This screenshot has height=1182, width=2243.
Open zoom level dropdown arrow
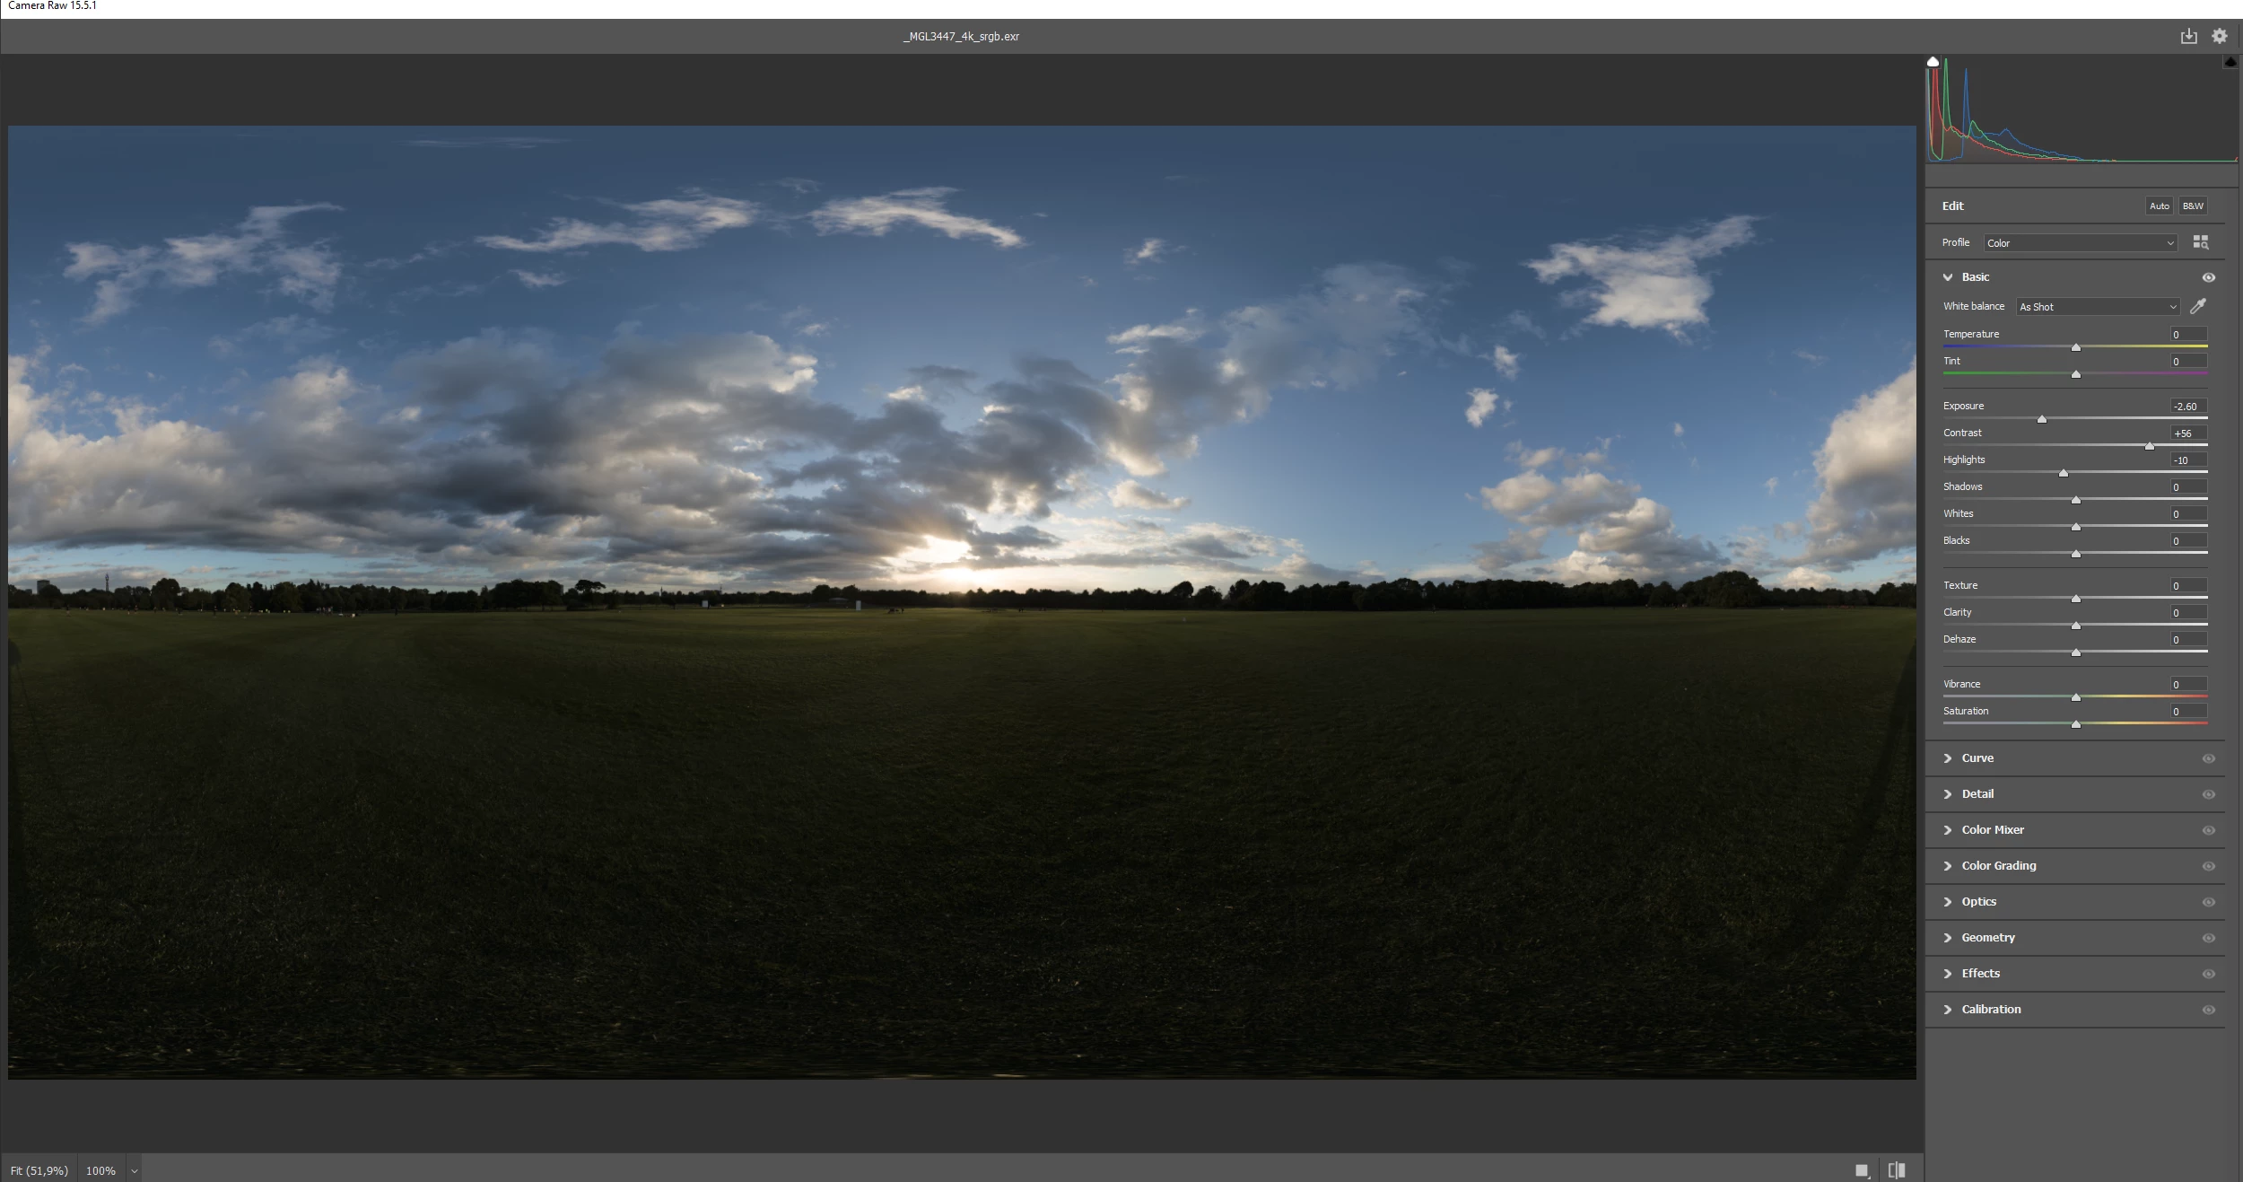(x=135, y=1171)
